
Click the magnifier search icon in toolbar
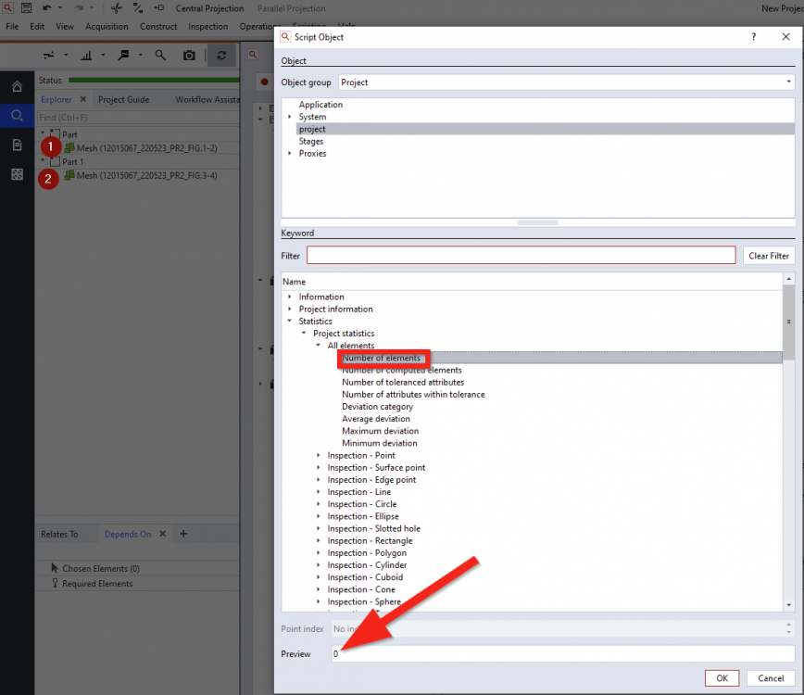point(160,56)
